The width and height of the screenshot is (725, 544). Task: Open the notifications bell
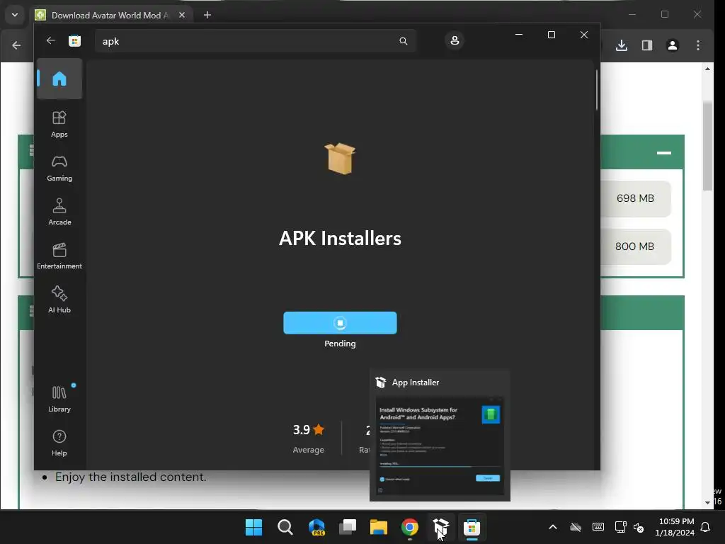coord(706,527)
